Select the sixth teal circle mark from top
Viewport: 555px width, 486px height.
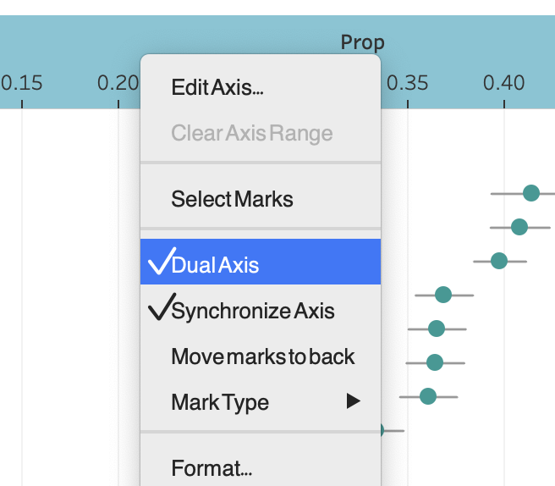pos(435,362)
